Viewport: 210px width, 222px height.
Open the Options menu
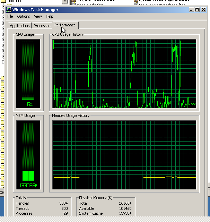click(24, 16)
